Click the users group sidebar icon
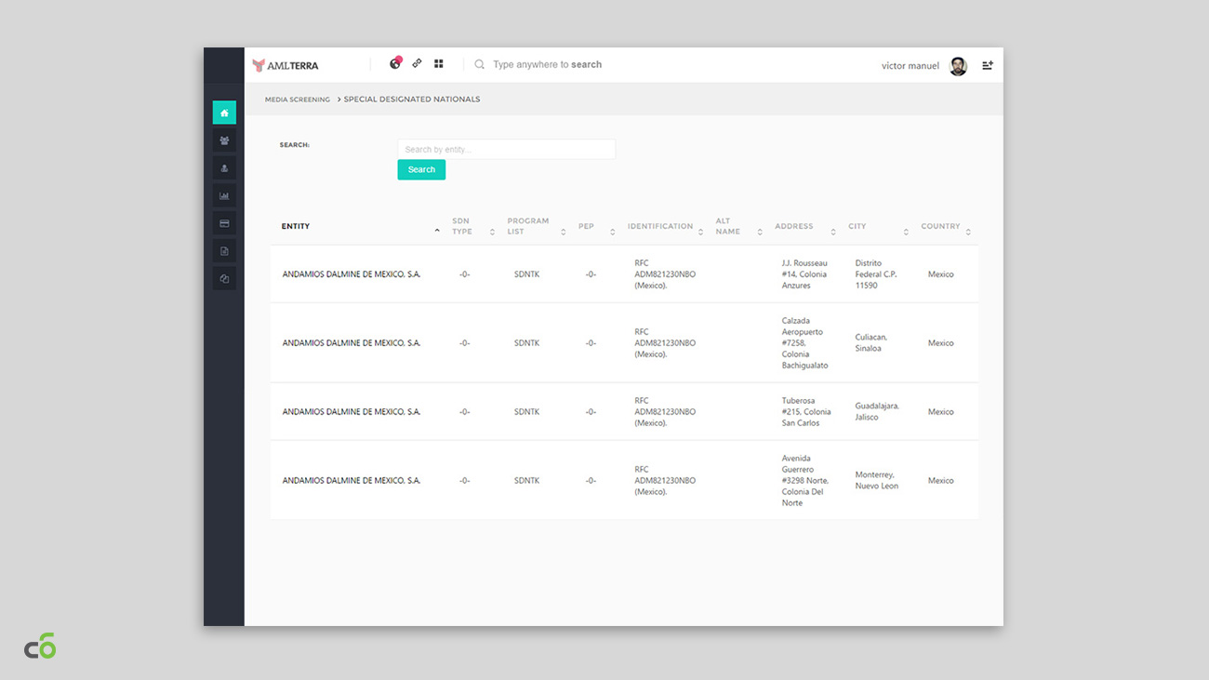This screenshot has width=1209, height=680. (224, 140)
